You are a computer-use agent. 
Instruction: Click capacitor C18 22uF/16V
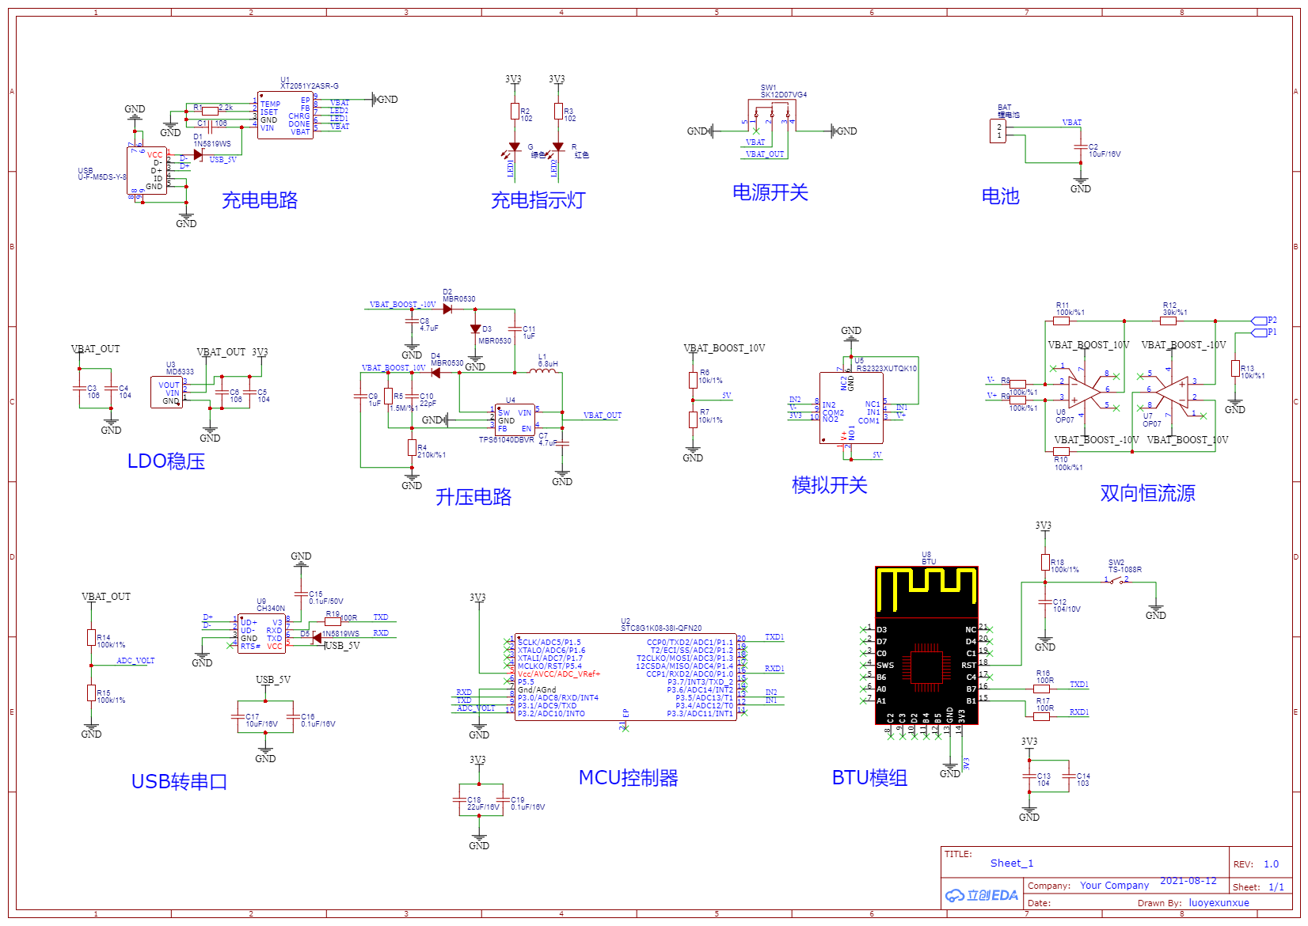coord(459,799)
